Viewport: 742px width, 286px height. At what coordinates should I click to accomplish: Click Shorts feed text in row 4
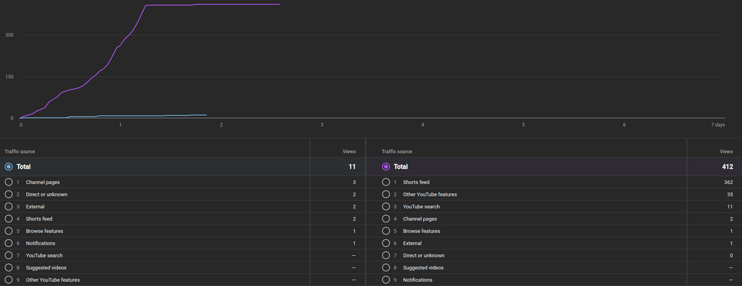tap(39, 219)
